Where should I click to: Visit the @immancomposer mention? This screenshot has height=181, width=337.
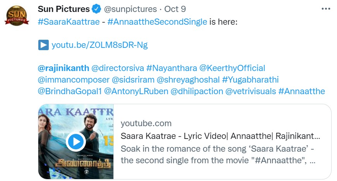pos(74,80)
